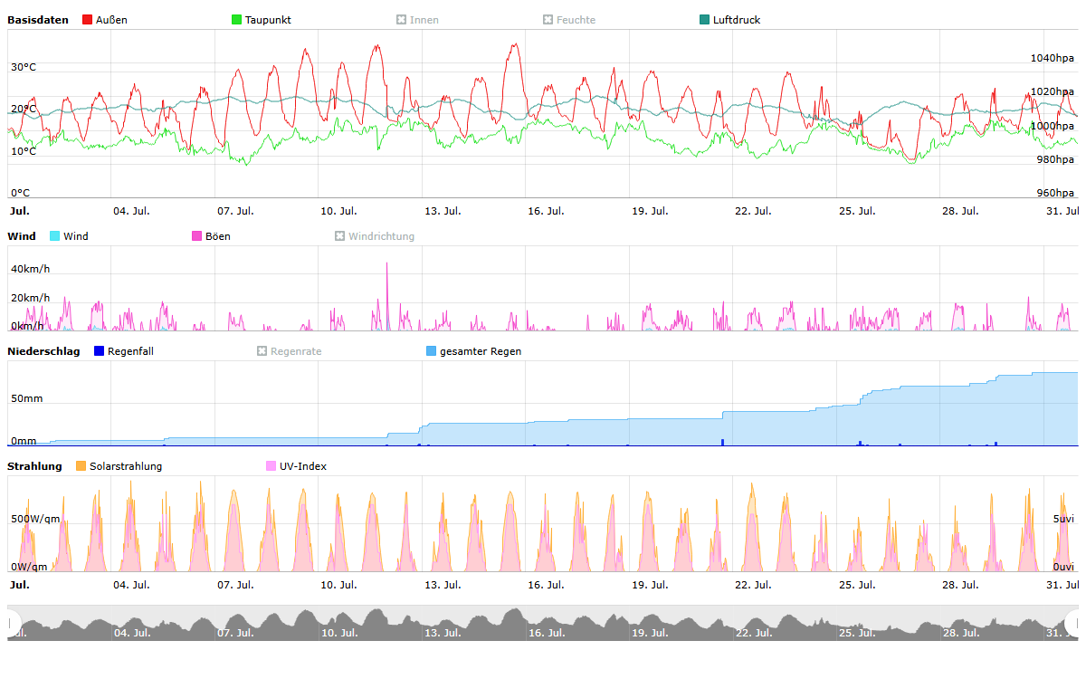Click the tallest gust spike in the Wind chart
Viewport: 1086px width, 679px height.
click(387, 264)
